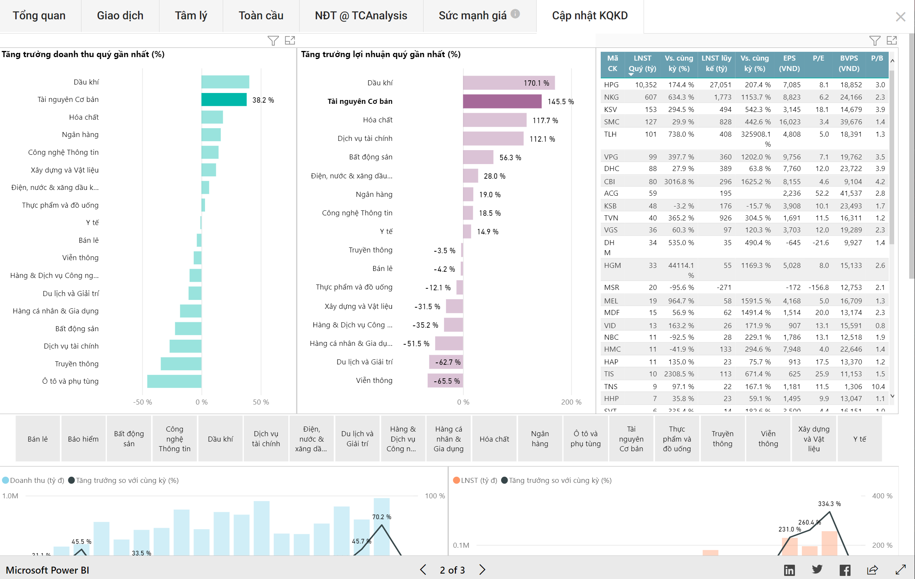The image size is (915, 579).
Task: Share report on LinkedIn
Action: 789,570
